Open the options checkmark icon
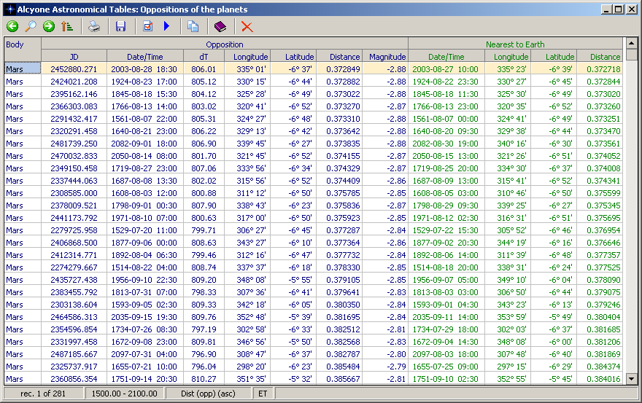The width and height of the screenshot is (642, 403). (x=148, y=27)
